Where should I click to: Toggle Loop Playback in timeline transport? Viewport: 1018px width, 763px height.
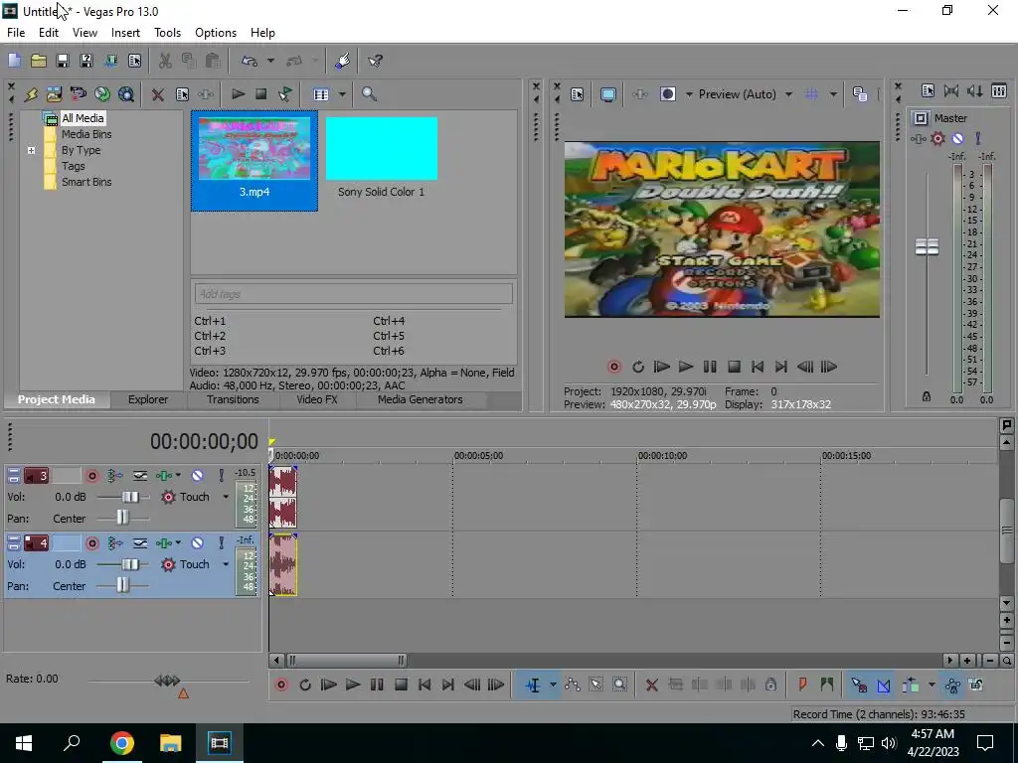tap(305, 685)
